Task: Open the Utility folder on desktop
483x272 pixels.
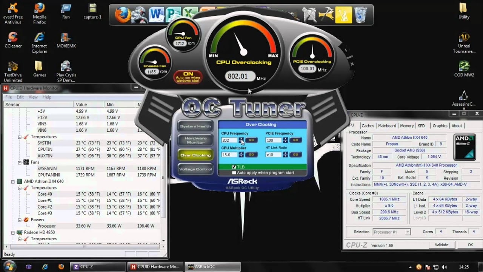Action: click(x=464, y=11)
